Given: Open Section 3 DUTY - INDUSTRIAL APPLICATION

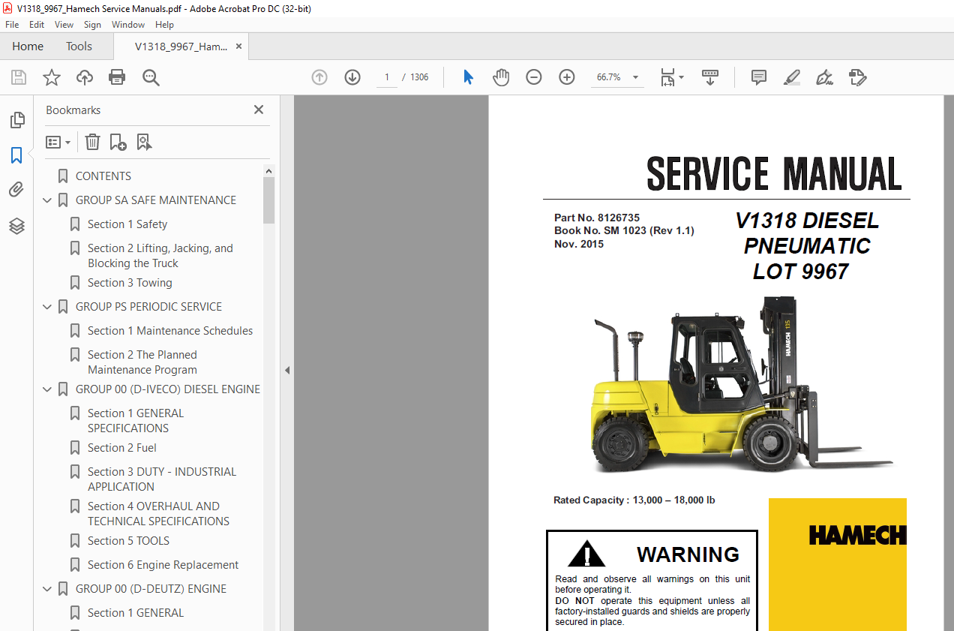Looking at the screenshot, I should pos(162,479).
